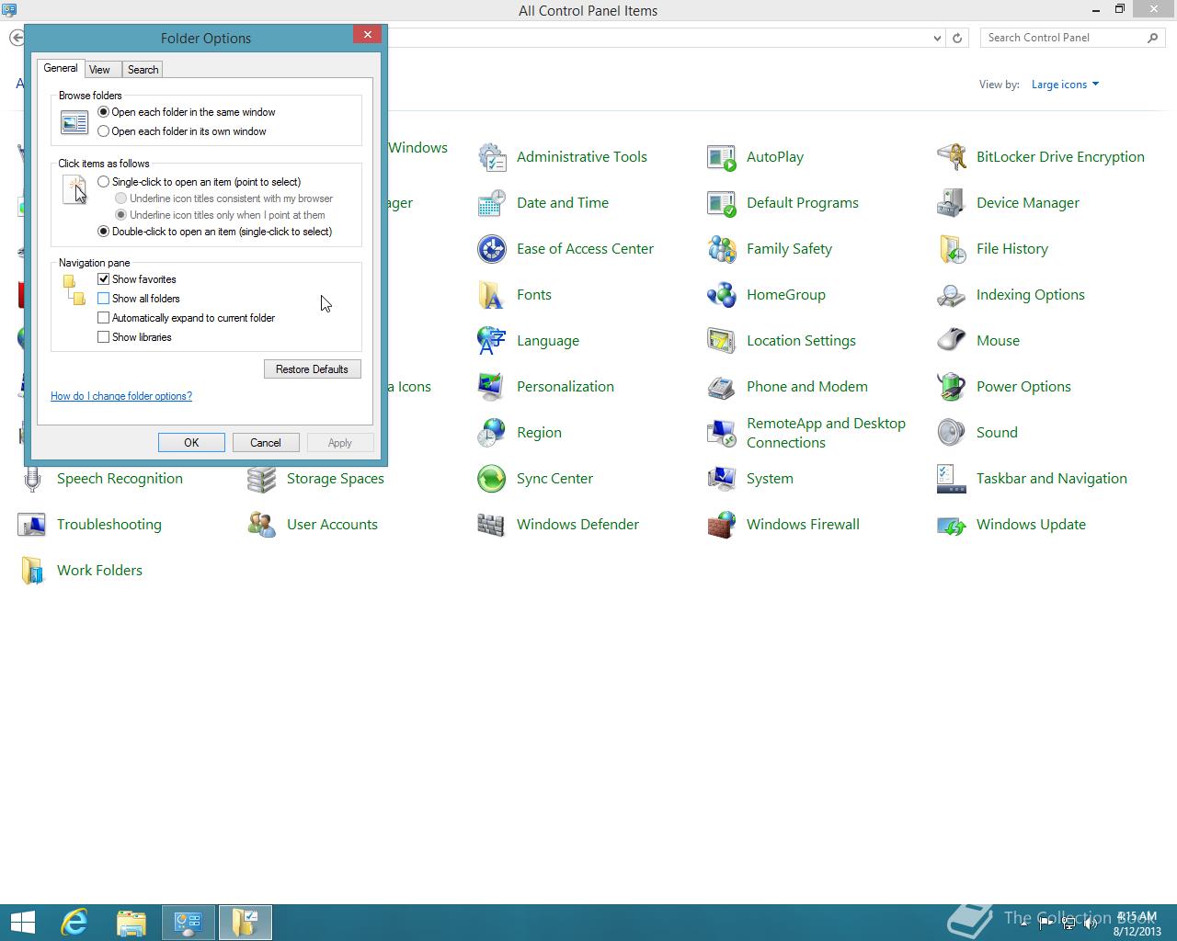Open the Sync Center icon
The width and height of the screenshot is (1177, 941).
click(x=492, y=479)
